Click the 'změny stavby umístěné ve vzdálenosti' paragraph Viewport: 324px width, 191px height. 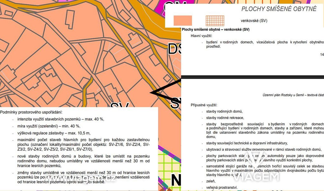(83, 177)
